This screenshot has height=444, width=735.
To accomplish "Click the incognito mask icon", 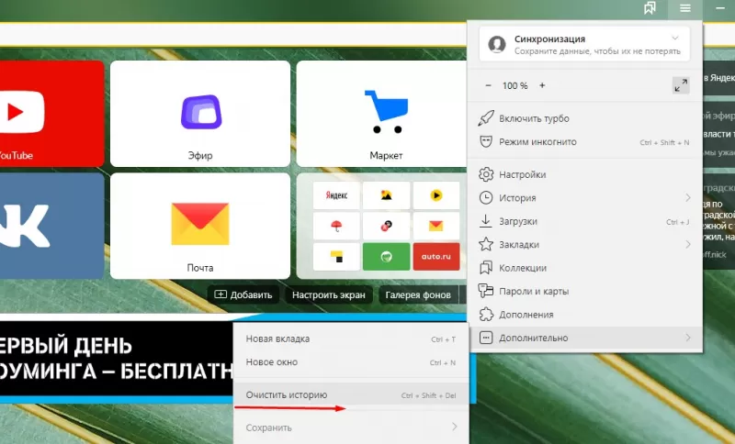I will click(486, 142).
